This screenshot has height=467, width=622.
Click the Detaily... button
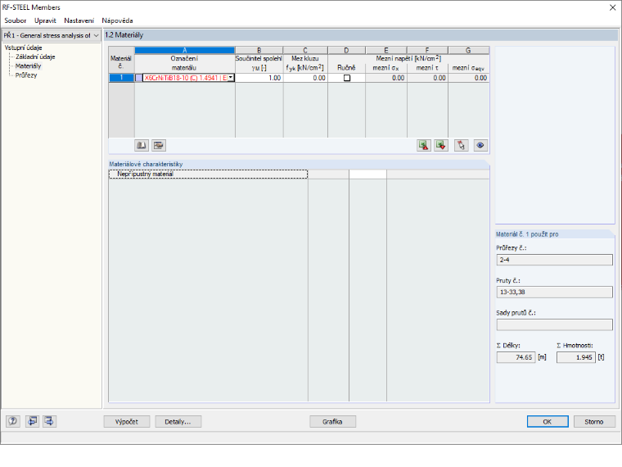click(x=178, y=422)
